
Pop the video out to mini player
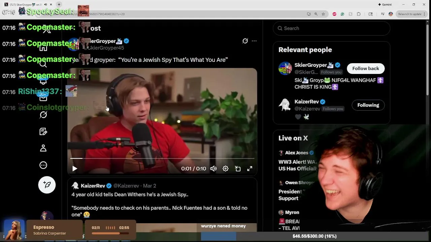(238, 169)
